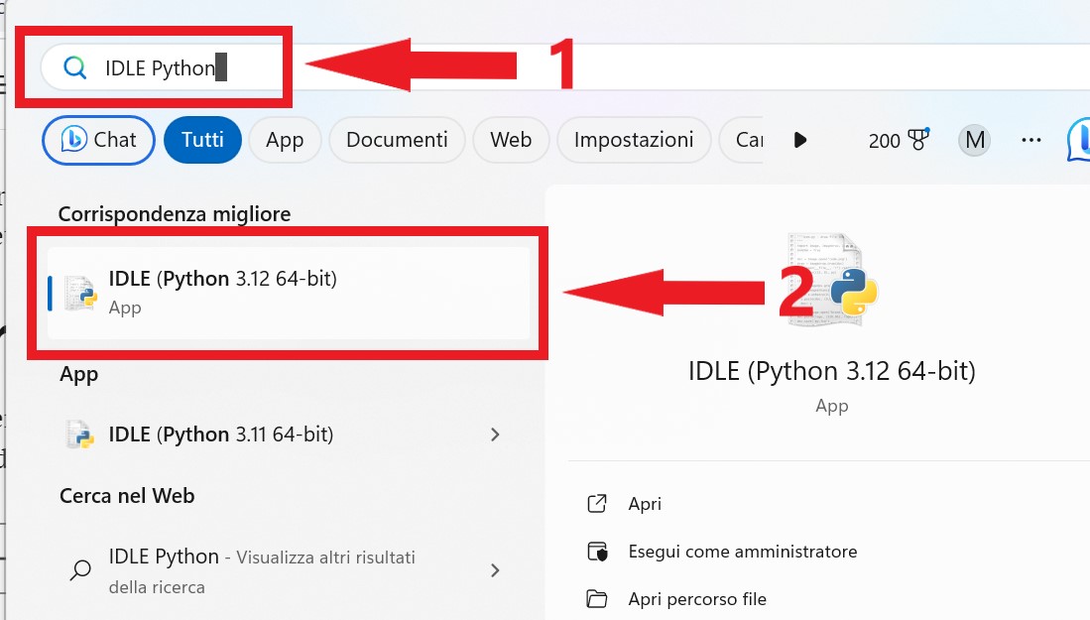Click the IDLE app icon in best match
The width and height of the screenshot is (1090, 620).
click(78, 292)
